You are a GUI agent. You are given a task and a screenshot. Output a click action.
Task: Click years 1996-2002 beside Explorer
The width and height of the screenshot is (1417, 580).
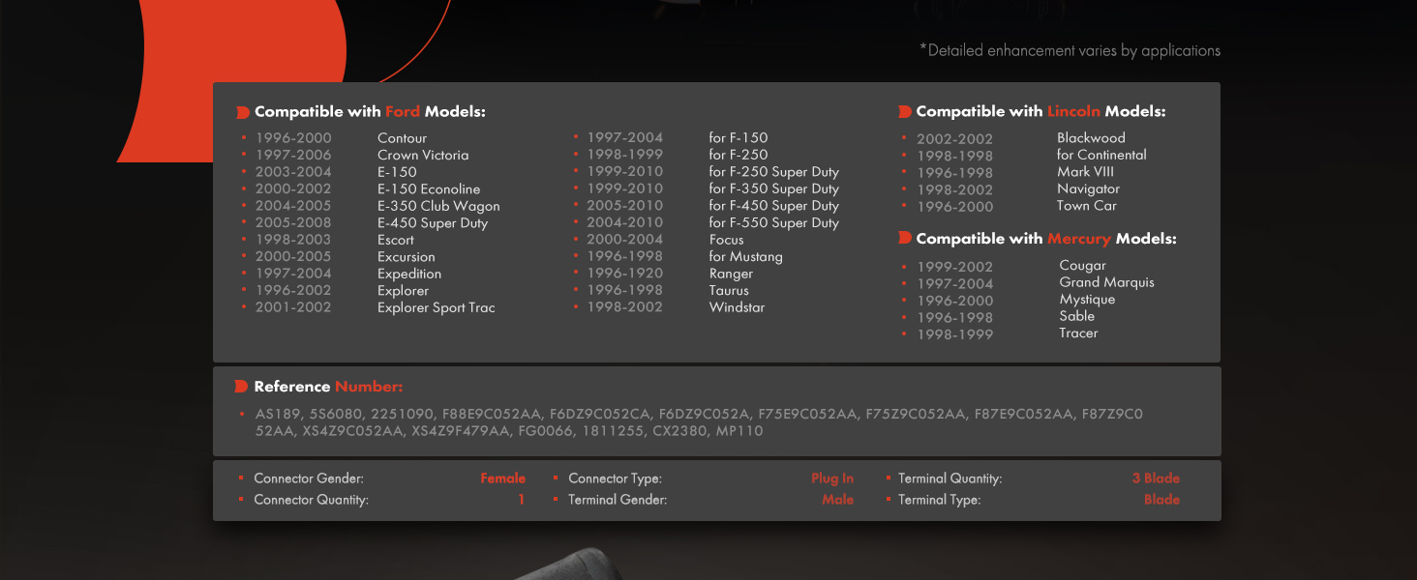(293, 290)
